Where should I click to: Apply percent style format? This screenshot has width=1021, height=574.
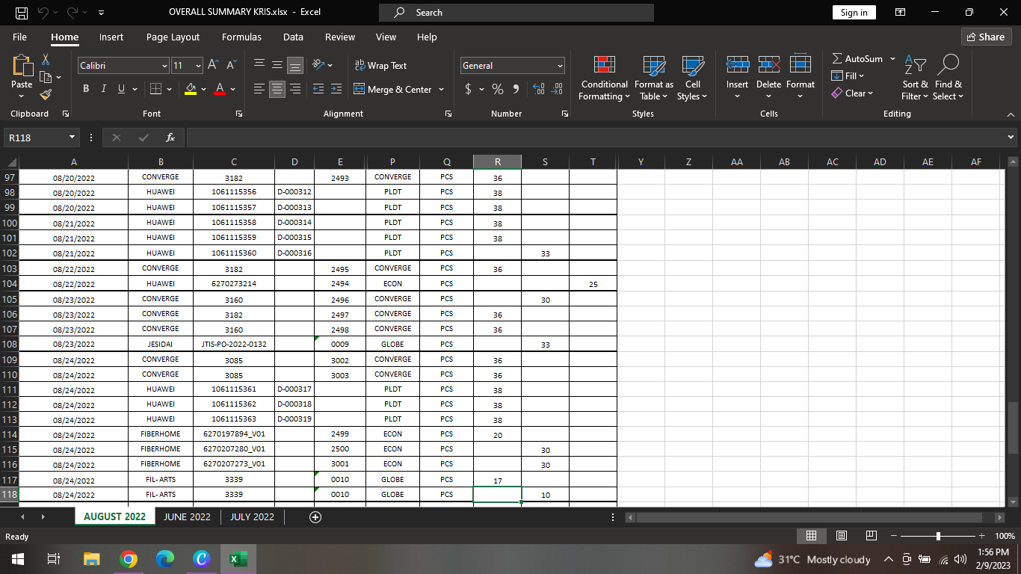coord(498,90)
